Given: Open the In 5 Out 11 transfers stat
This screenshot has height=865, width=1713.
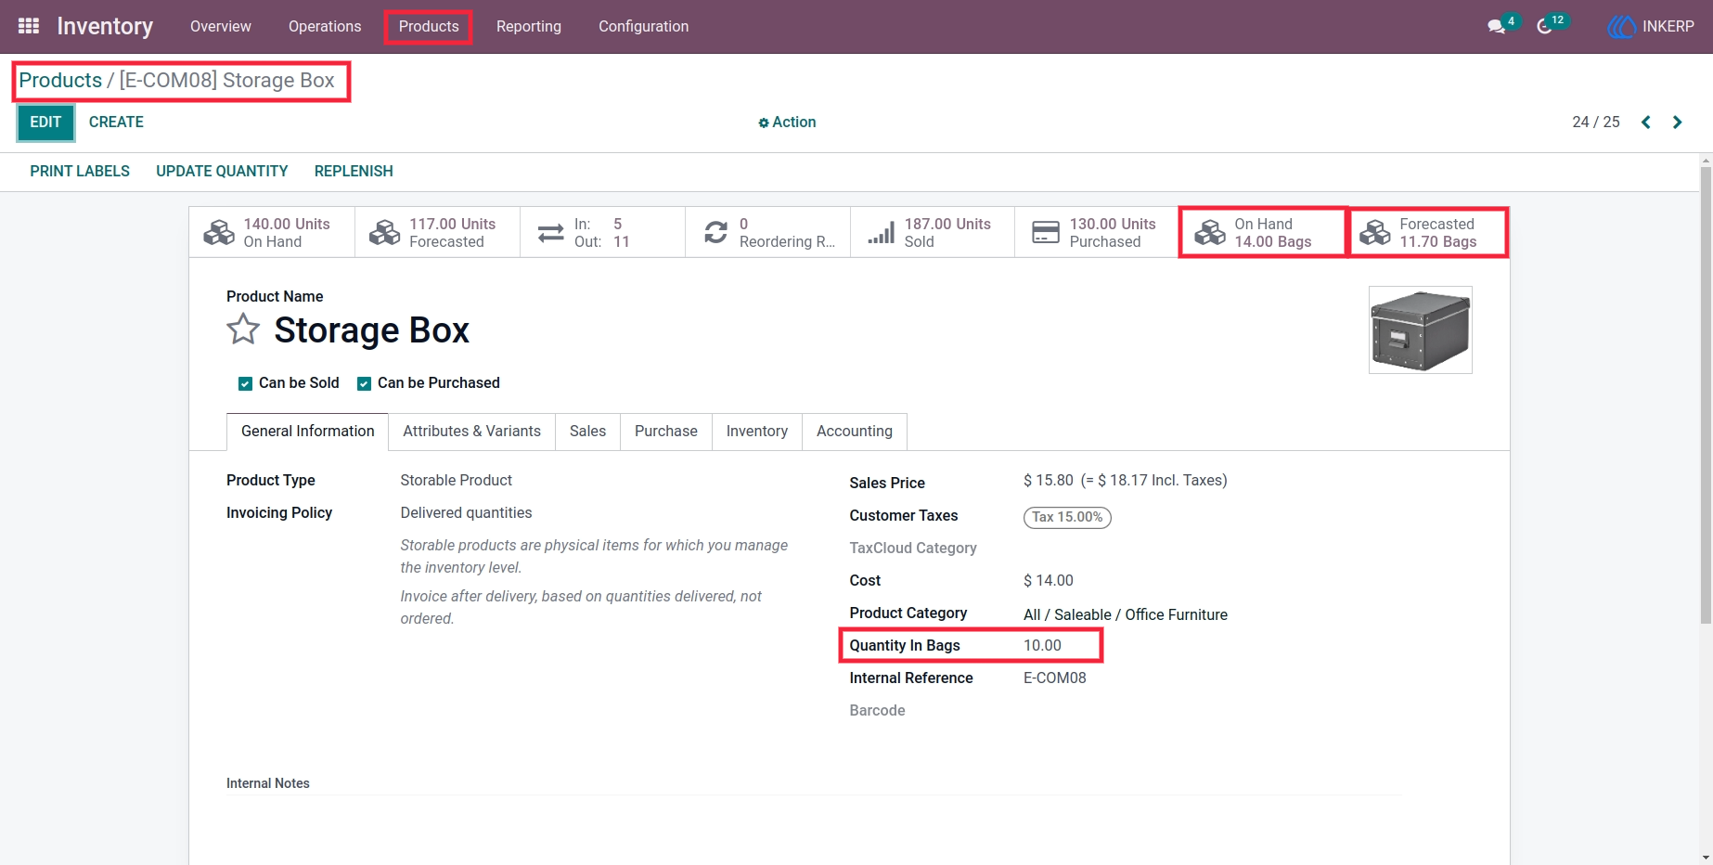Looking at the screenshot, I should (x=602, y=232).
